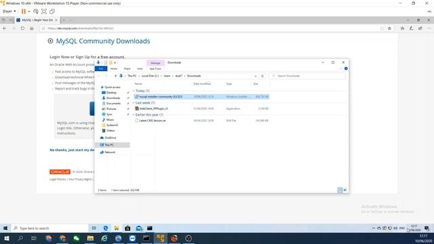Open Microsoft Store from guest taskbar
434x244 pixels.
(127, 228)
